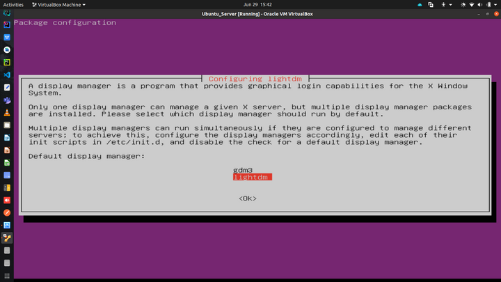The image size is (501, 282).
Task: Click the battery status icon
Action: [x=488, y=4]
